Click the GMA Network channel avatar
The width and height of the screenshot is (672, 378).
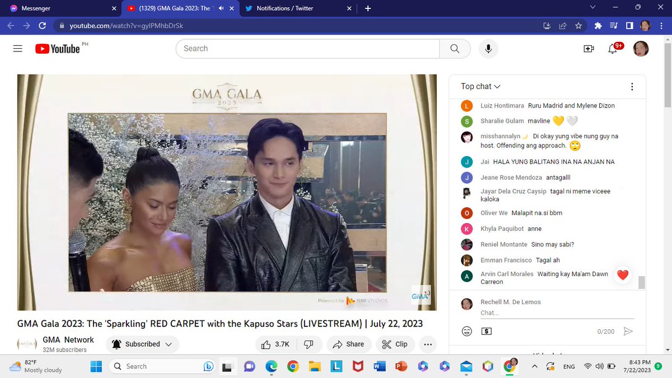[27, 344]
